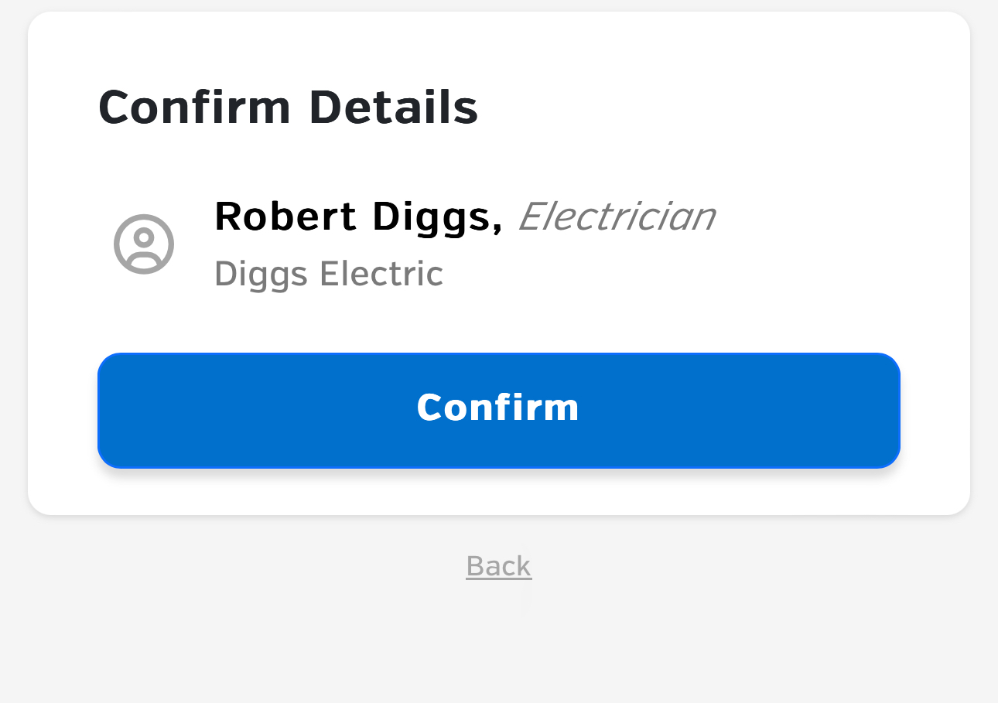Click the blue Confirm button
This screenshot has width=998, height=703.
tap(499, 411)
